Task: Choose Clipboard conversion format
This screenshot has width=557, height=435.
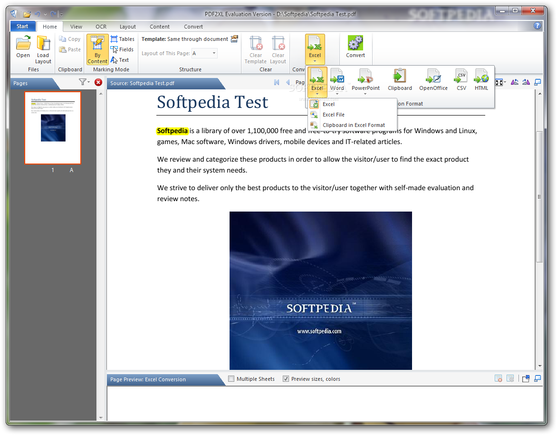Action: tap(400, 80)
